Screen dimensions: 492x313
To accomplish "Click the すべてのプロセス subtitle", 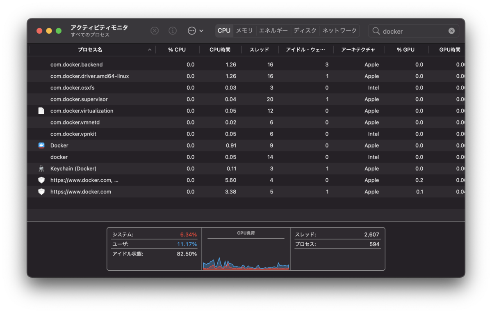I will (90, 35).
